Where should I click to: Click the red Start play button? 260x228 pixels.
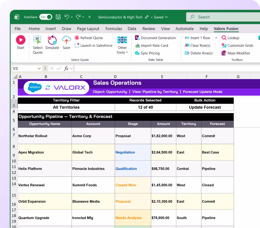[21, 40]
